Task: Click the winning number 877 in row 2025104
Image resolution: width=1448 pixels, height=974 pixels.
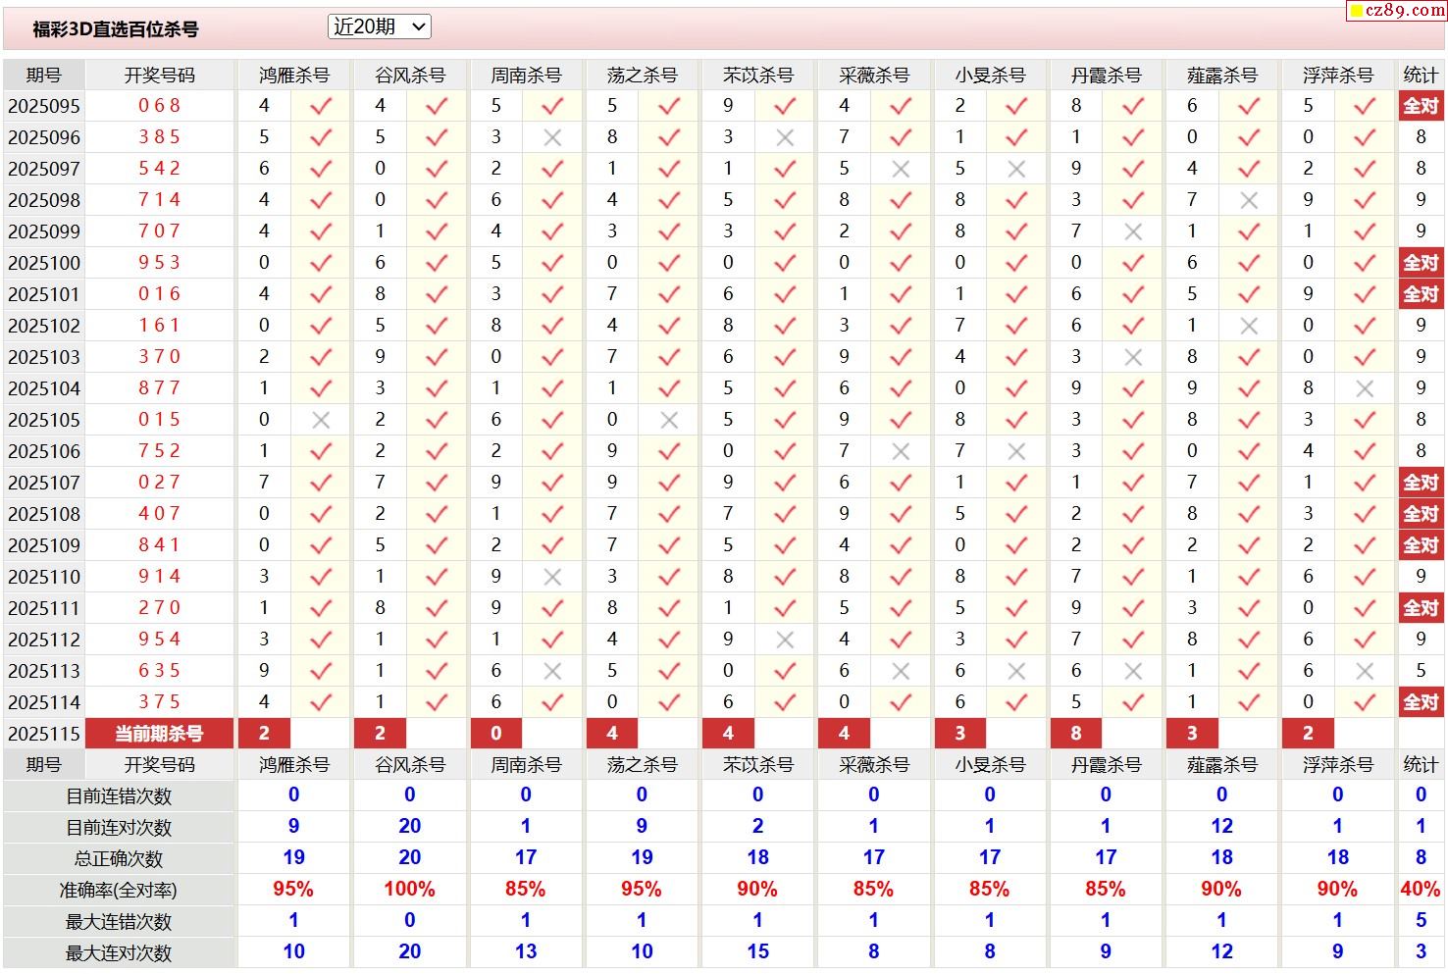Action: coord(159,388)
